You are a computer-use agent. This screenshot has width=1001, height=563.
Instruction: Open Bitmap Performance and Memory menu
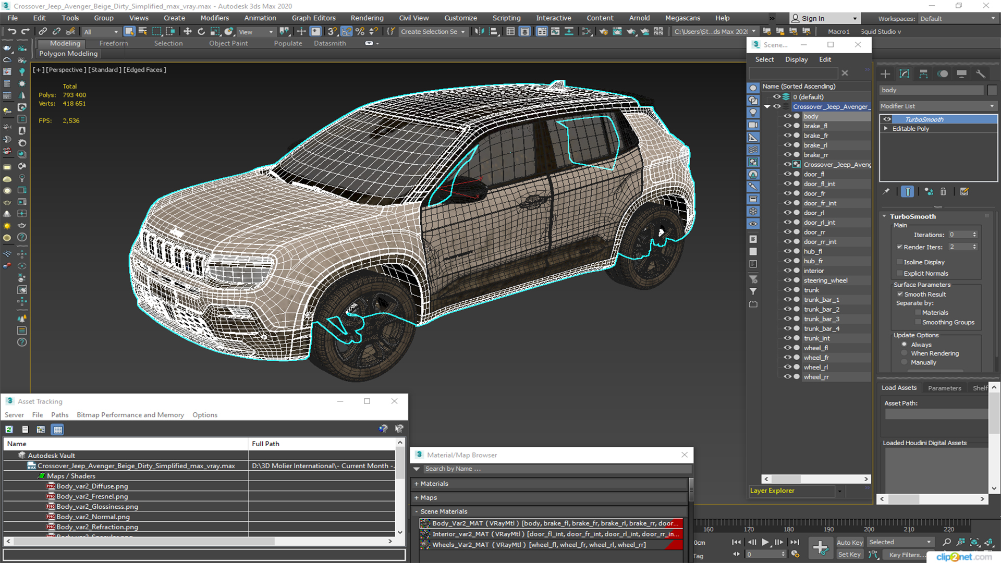point(130,415)
